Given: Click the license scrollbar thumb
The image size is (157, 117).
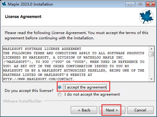Looking at the screenshot, I should [x=151, y=54].
